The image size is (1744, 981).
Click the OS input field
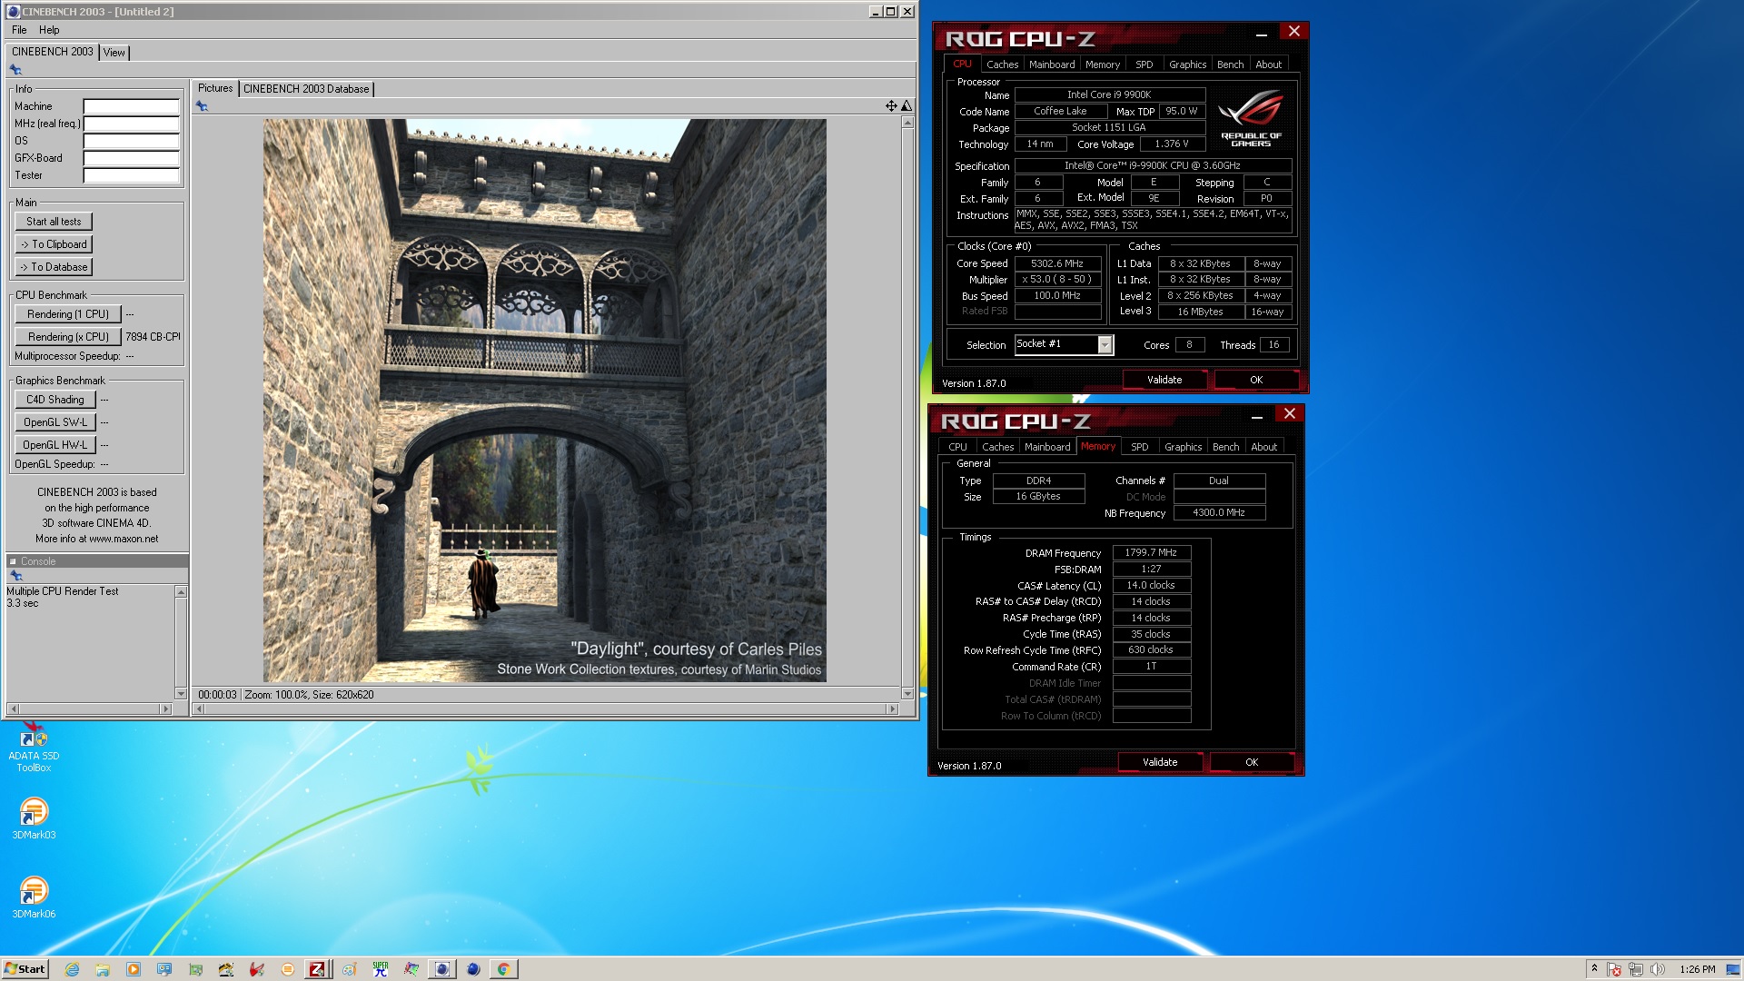[131, 141]
